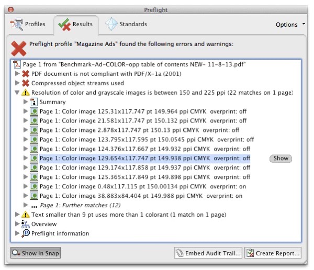
Task: Select the 0.48x117.115 pt overprint on row
Action: click(x=143, y=186)
